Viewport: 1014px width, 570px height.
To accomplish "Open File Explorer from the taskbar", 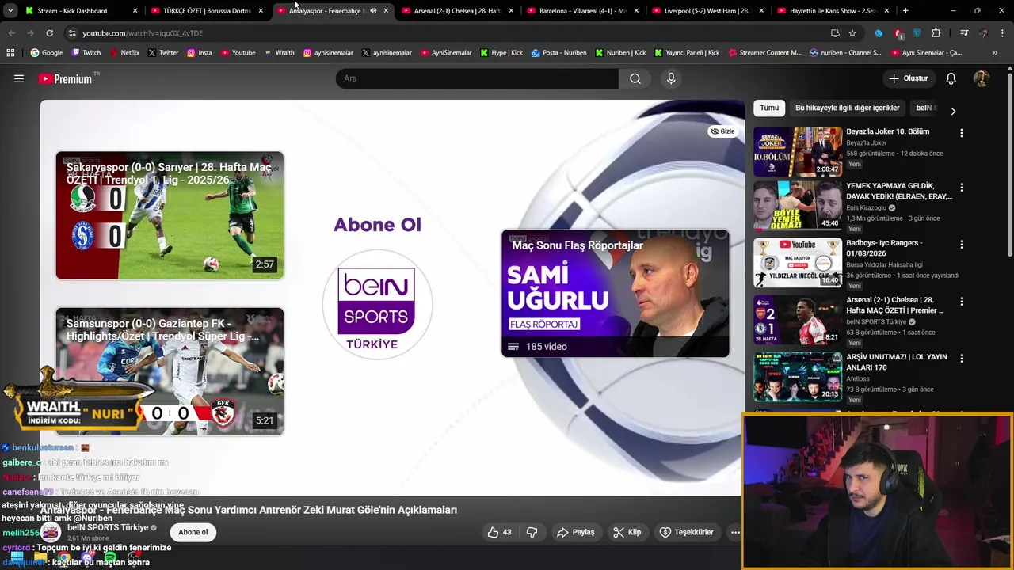I will (x=40, y=558).
